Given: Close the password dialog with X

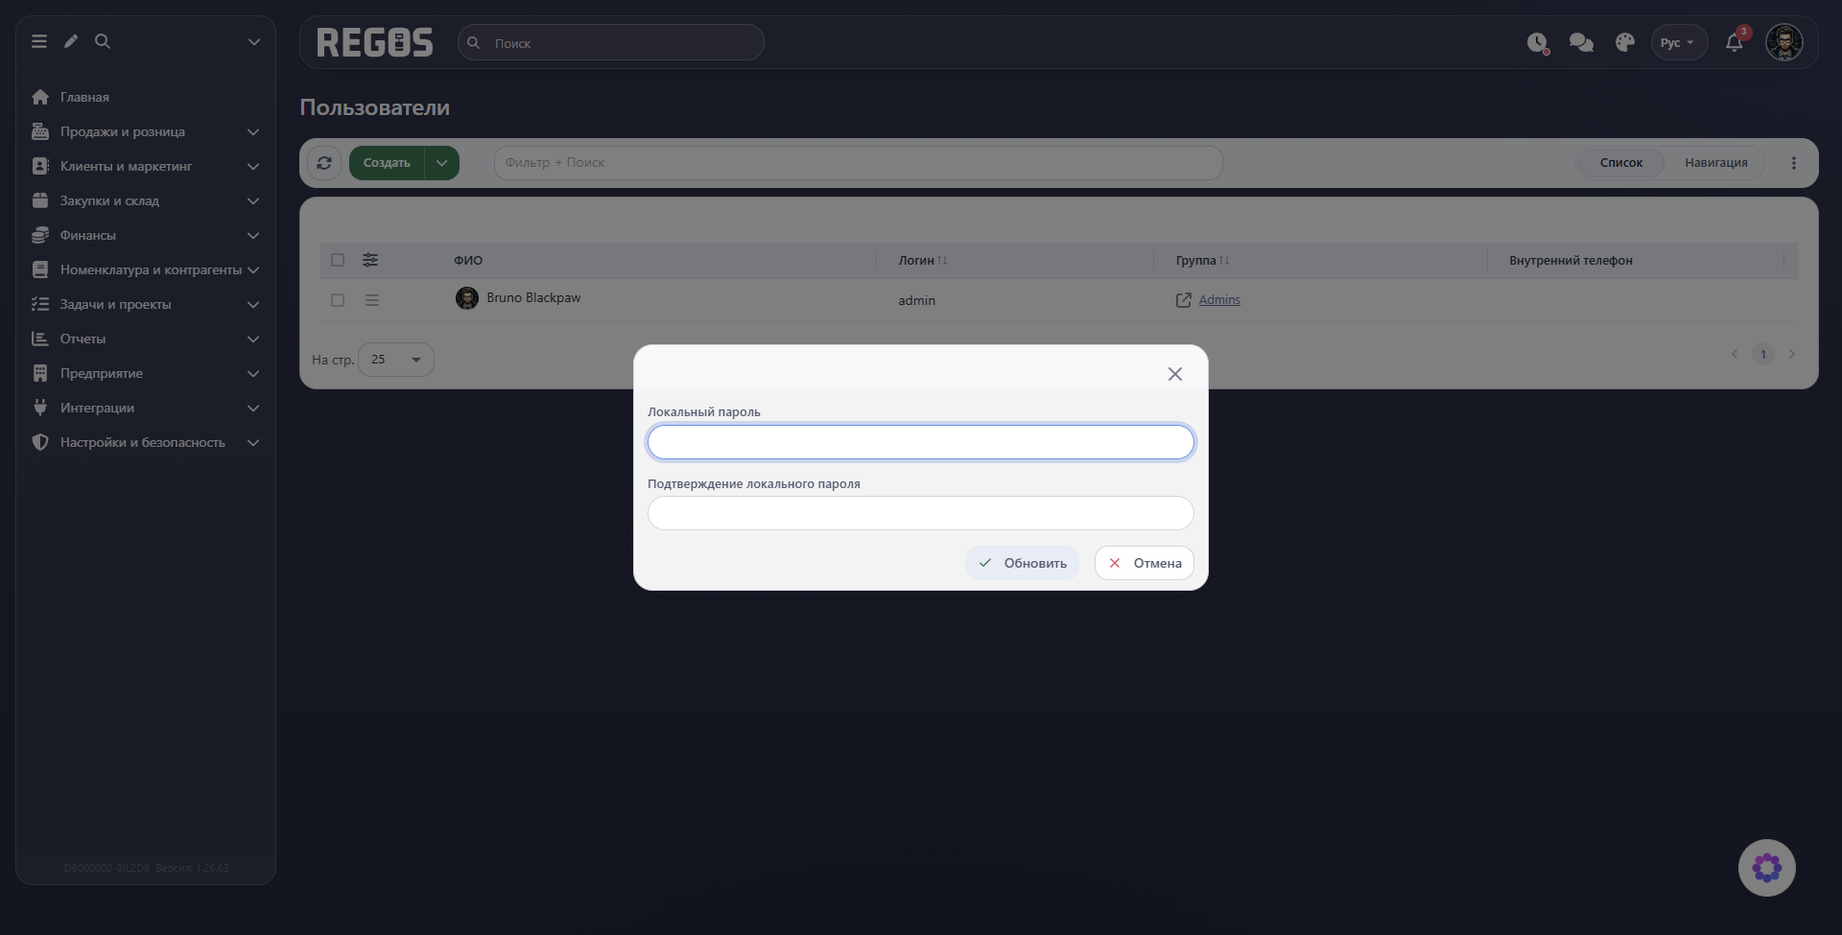Looking at the screenshot, I should [1175, 374].
